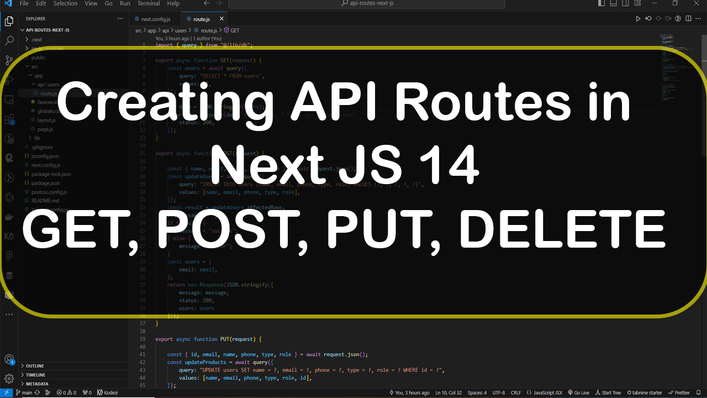This screenshot has width=707, height=398.
Task: Open the View menu
Action: (91, 3)
